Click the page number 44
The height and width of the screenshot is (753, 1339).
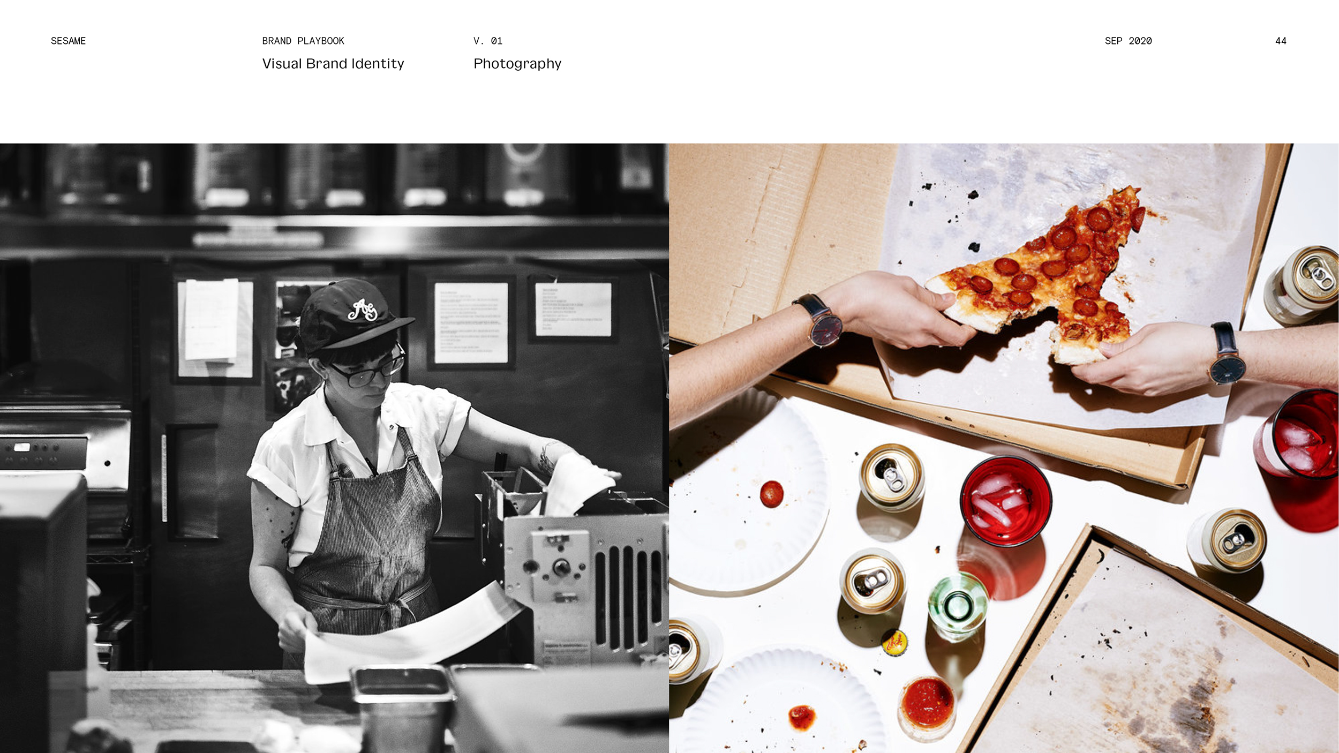coord(1281,41)
